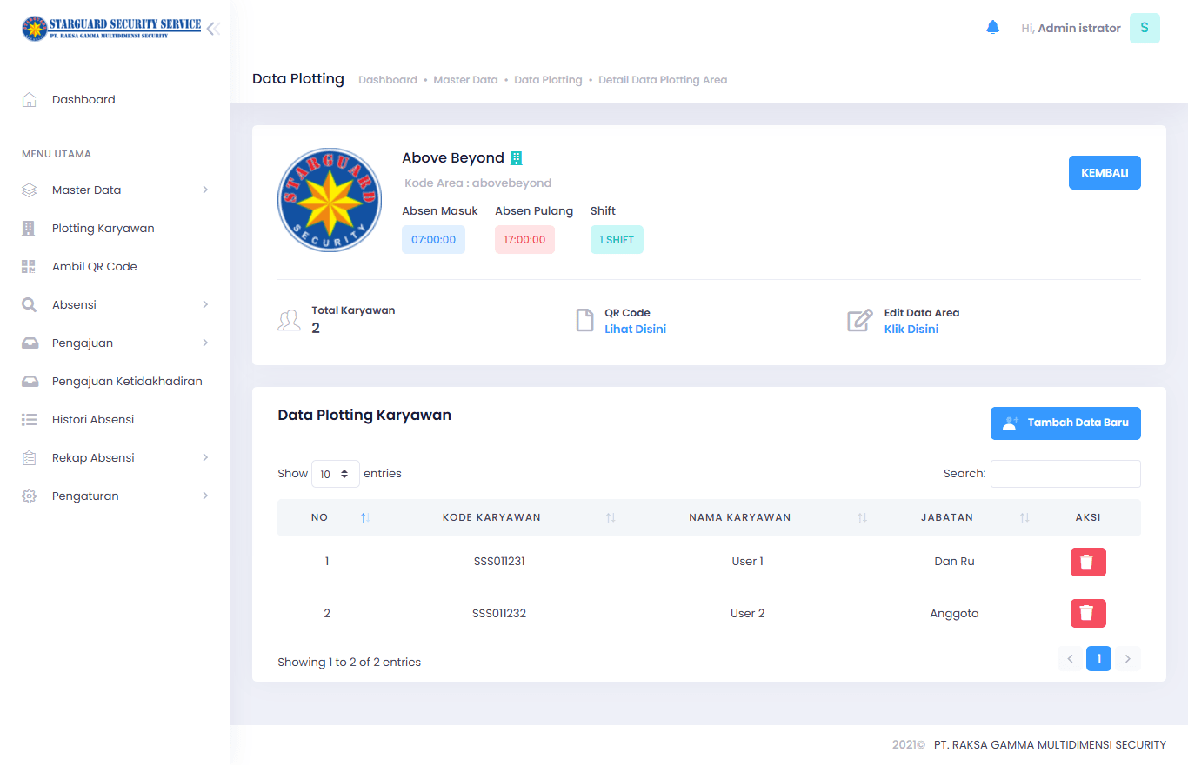Expand the Absensi submenu
1188x766 pixels.
tap(115, 305)
